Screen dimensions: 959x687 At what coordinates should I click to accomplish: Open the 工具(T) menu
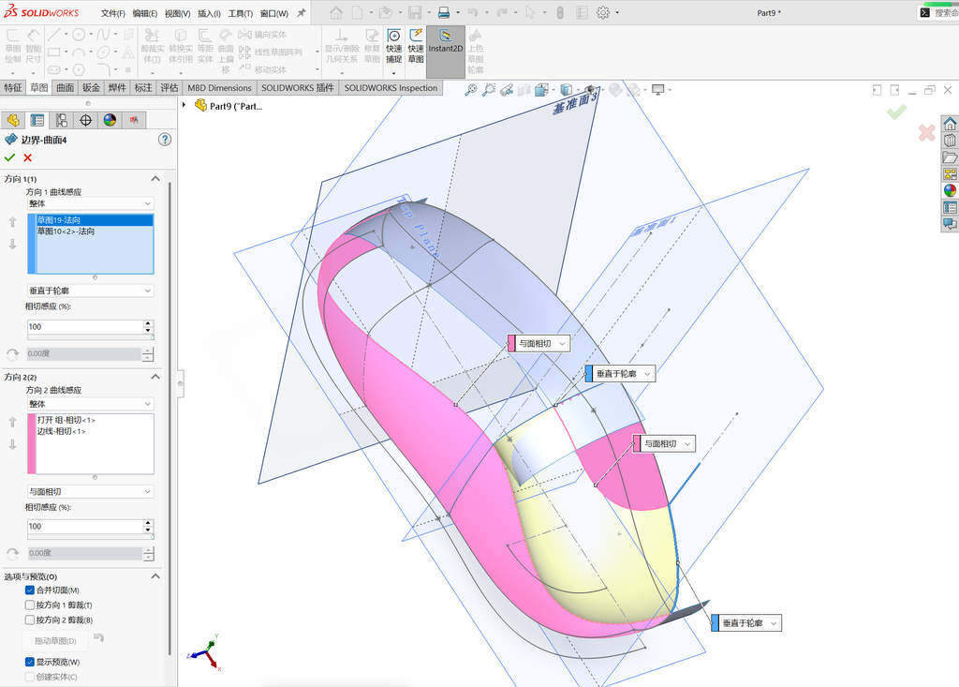241,13
